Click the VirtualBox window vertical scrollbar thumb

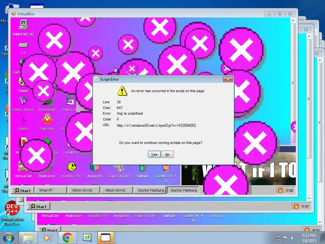pyautogui.click(x=293, y=83)
